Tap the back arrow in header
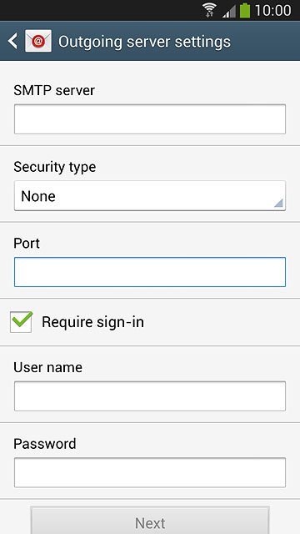The width and height of the screenshot is (300, 534). pos(12,42)
